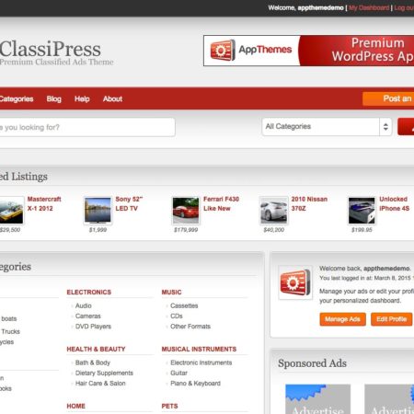Open My Dashboard link in top bar
The height and width of the screenshot is (414, 414).
pyautogui.click(x=369, y=7)
